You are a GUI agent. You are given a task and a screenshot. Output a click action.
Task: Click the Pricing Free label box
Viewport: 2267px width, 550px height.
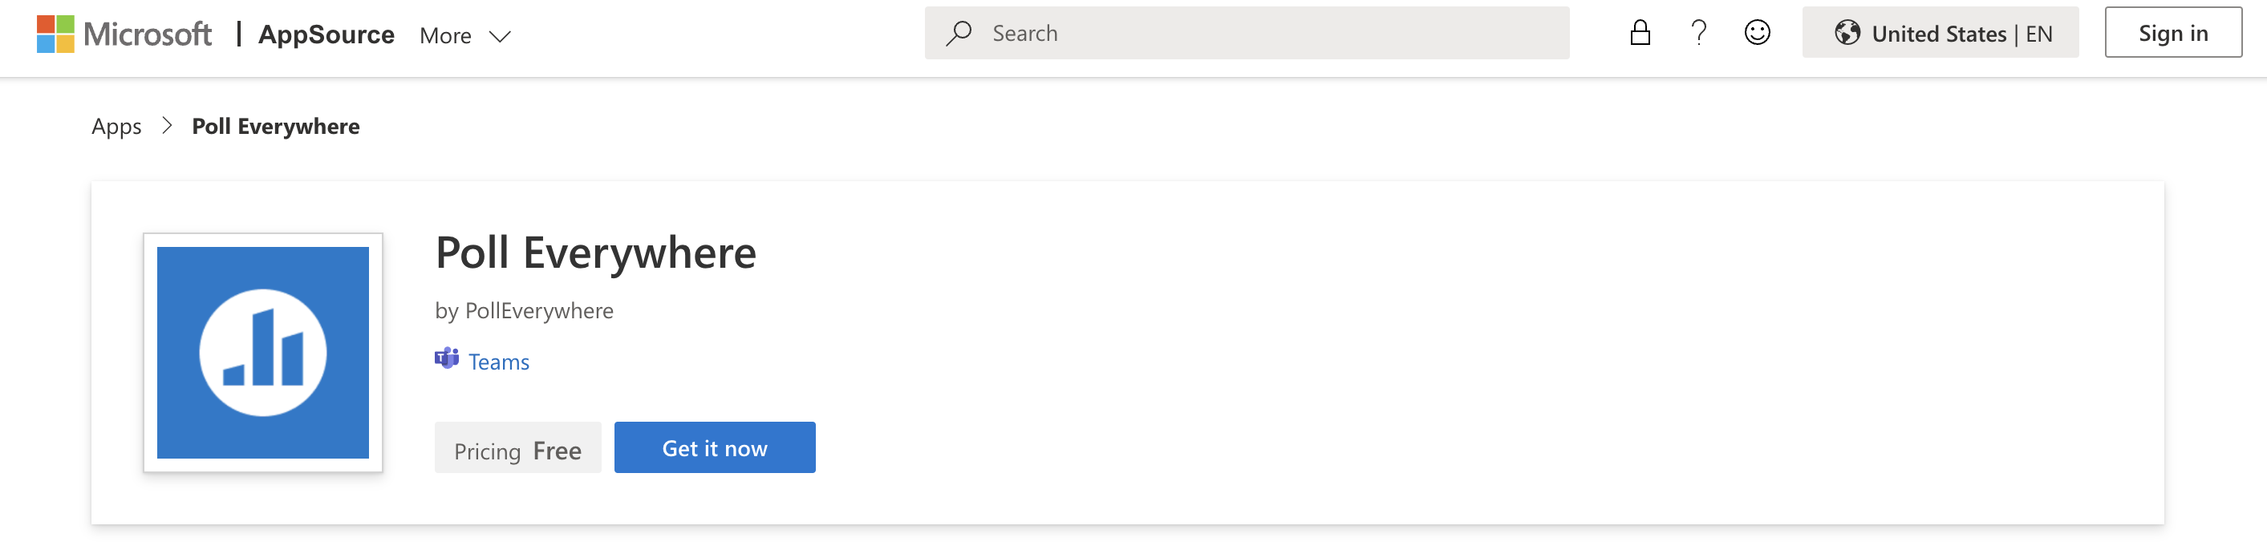coord(517,448)
